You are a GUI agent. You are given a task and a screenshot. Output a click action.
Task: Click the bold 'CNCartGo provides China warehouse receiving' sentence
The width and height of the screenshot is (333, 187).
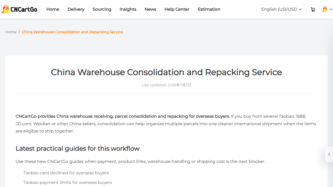tap(123, 116)
